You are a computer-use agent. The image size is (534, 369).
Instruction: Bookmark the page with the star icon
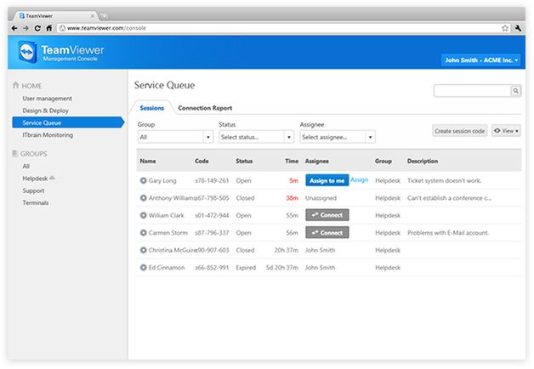coord(505,28)
